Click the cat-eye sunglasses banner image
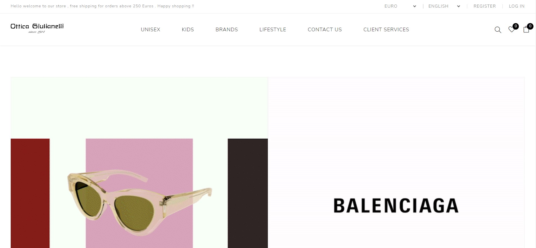536x248 pixels. [x=139, y=163]
